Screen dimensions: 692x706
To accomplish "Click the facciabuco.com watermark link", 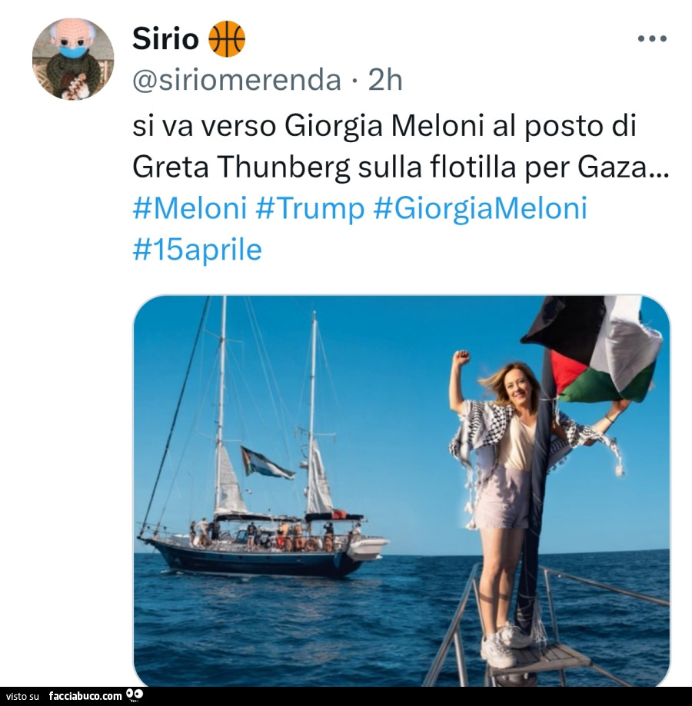I will (85, 696).
